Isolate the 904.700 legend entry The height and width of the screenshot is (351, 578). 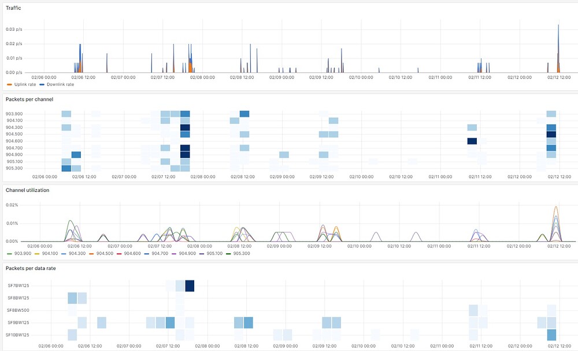click(159, 253)
